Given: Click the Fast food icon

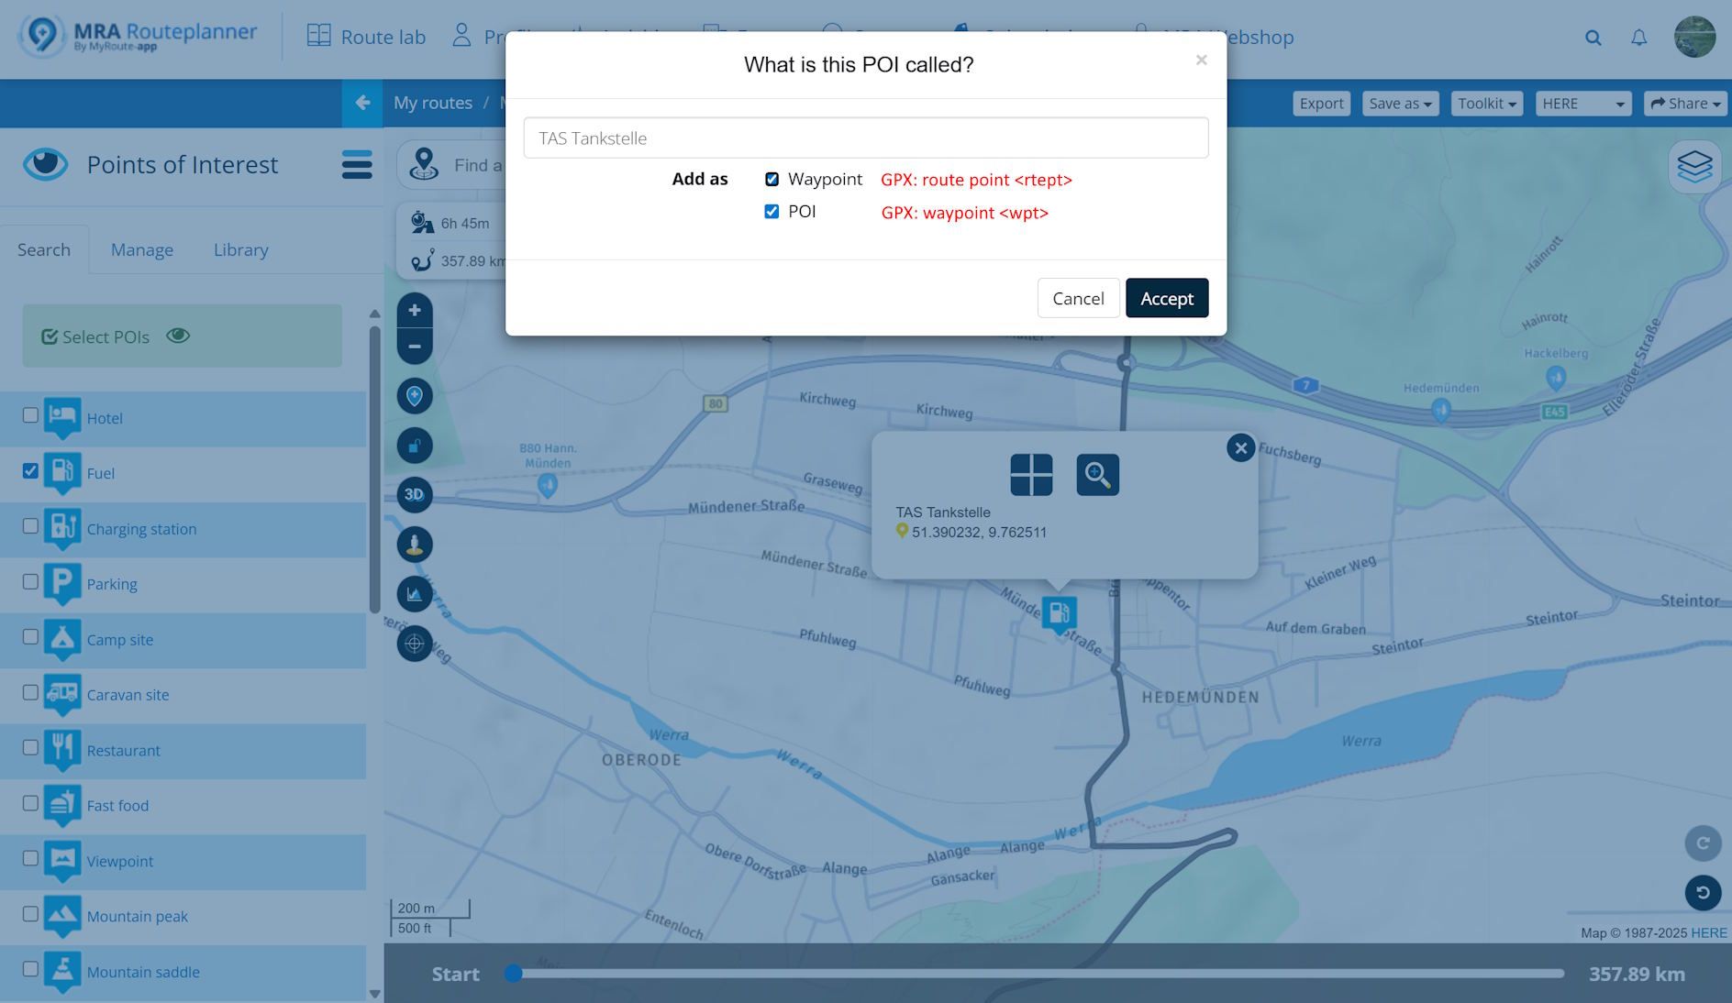Looking at the screenshot, I should click(62, 805).
